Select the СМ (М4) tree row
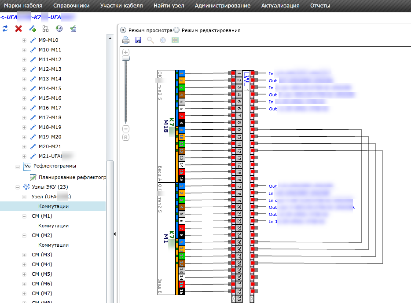This screenshot has height=303, width=411. point(42,264)
